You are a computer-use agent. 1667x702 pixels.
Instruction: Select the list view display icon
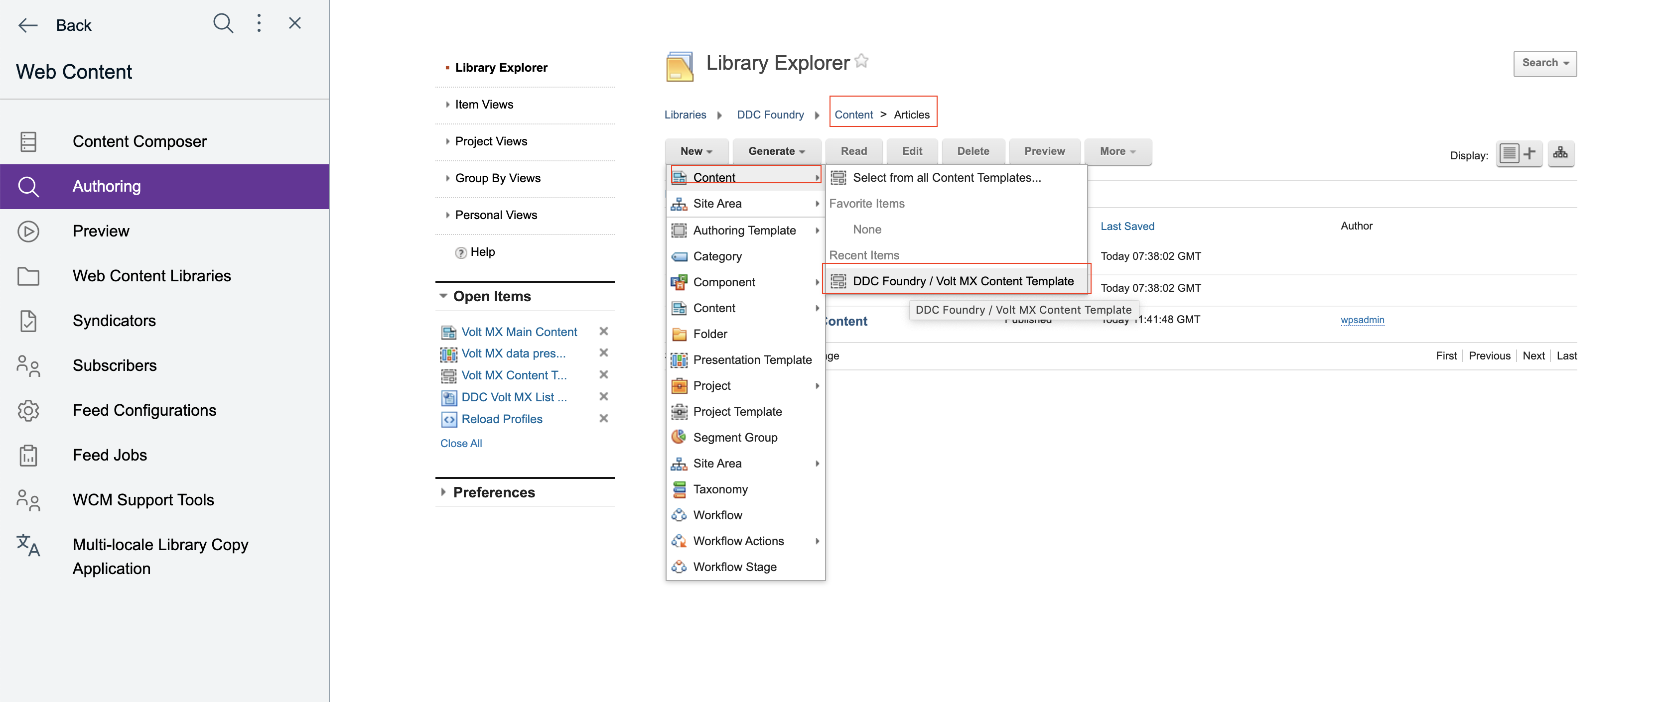coord(1509,154)
